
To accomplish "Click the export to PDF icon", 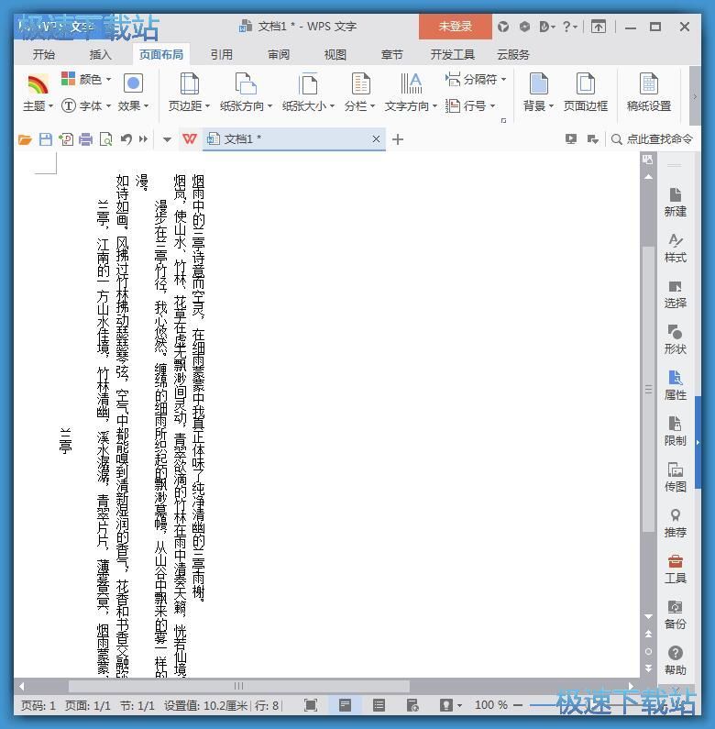I will coord(66,139).
